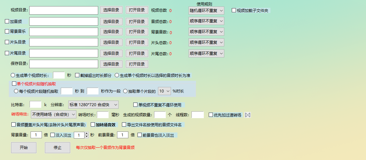The height and width of the screenshot is (160, 366).
Task: Click 选择目录 in the 片头目录 row
Action: click(x=111, y=43)
